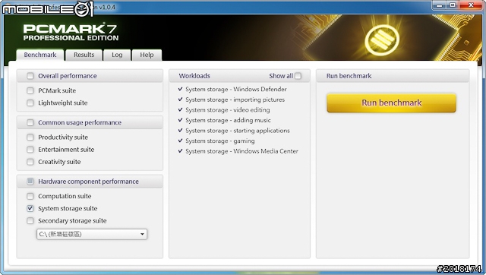This screenshot has width=486, height=275.
Task: Close the PCMark 7 window
Action: click(471, 5)
